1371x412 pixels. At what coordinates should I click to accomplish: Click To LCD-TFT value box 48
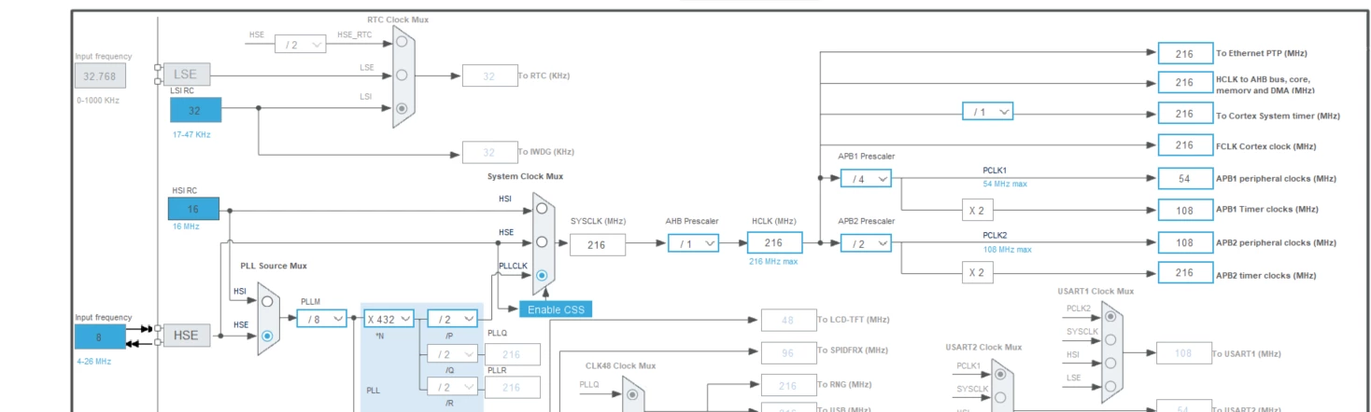point(788,320)
